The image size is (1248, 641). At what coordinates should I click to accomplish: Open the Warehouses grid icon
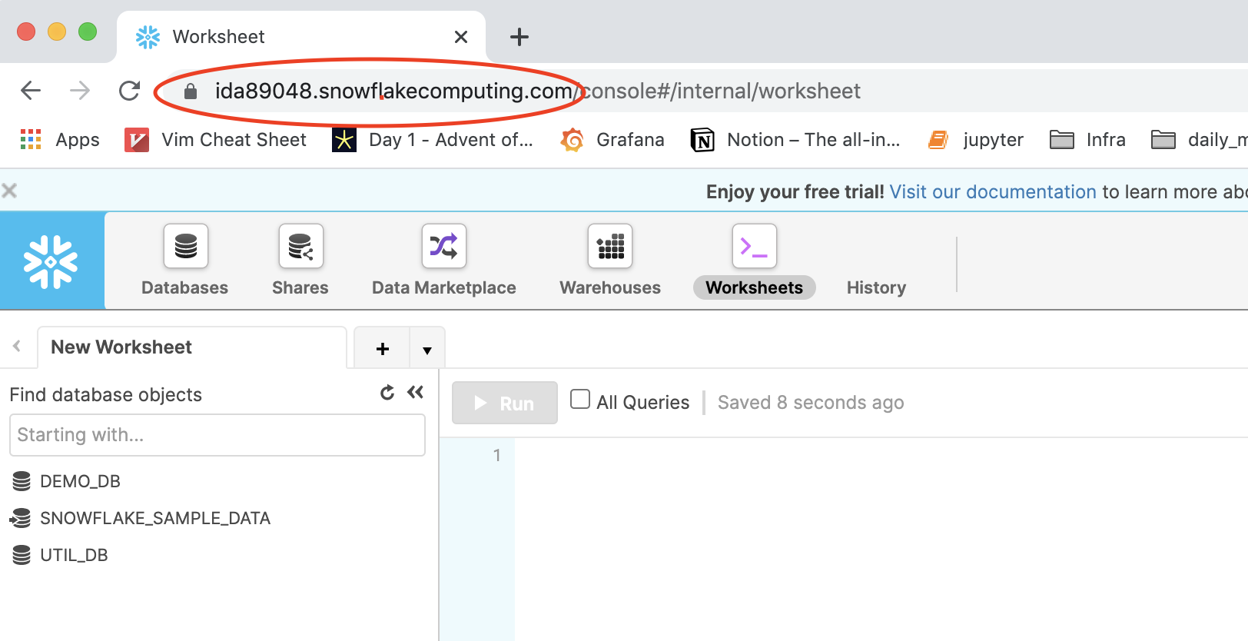coord(610,246)
